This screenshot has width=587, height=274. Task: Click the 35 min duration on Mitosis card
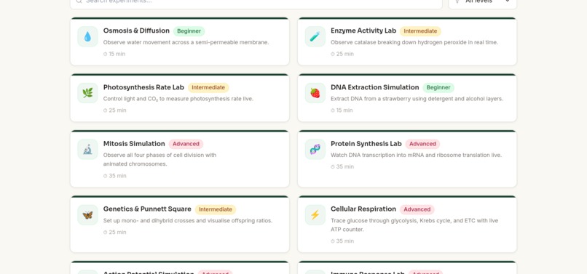pyautogui.click(x=115, y=176)
